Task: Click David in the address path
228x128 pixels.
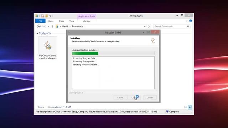Action: tap(65, 26)
